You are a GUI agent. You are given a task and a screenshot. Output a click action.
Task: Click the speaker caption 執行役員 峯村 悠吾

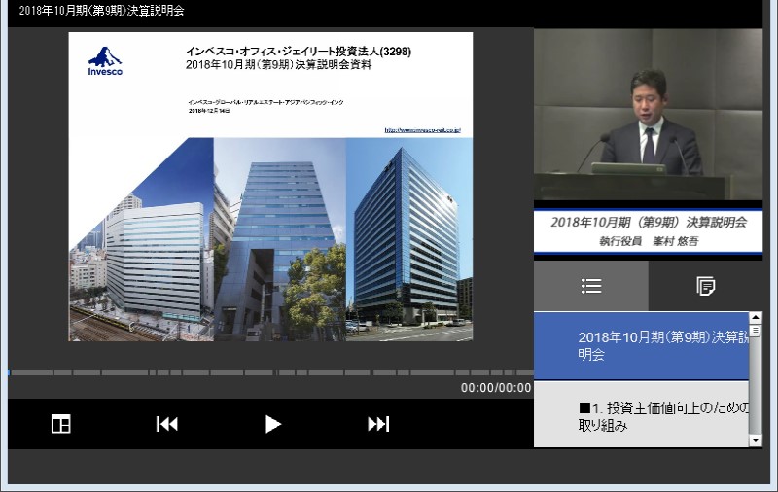pos(648,241)
